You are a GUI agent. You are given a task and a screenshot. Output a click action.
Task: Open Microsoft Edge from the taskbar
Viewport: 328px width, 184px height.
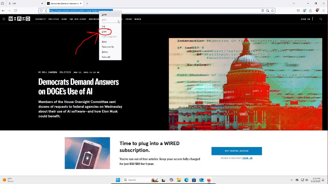pyautogui.click(x=186, y=180)
